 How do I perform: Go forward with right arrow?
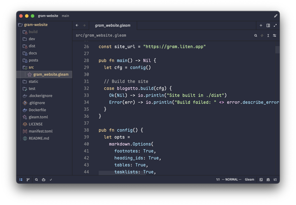point(84,25)
